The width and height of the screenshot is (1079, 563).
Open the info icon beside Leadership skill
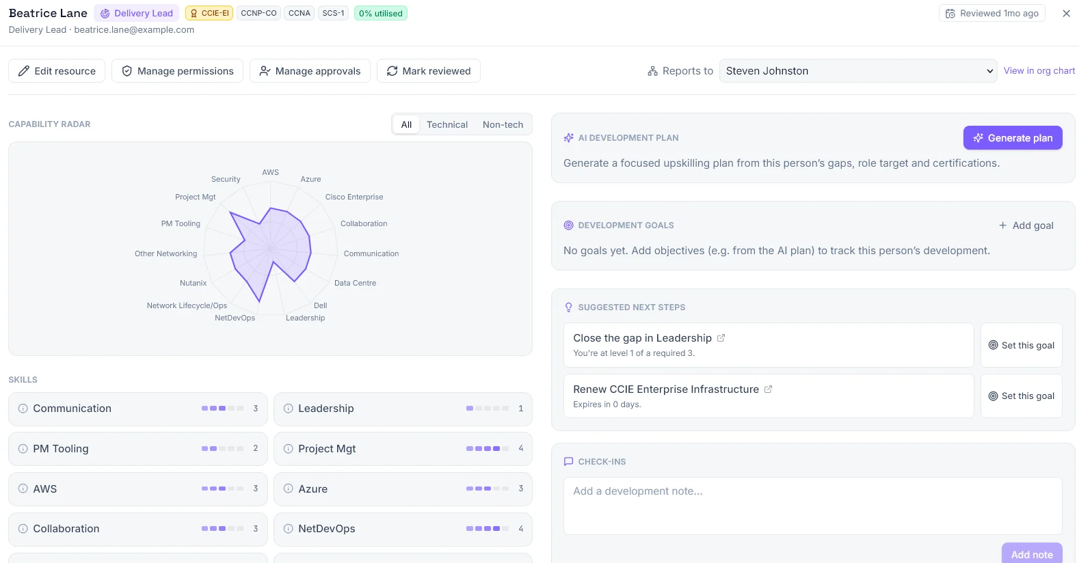(x=289, y=409)
